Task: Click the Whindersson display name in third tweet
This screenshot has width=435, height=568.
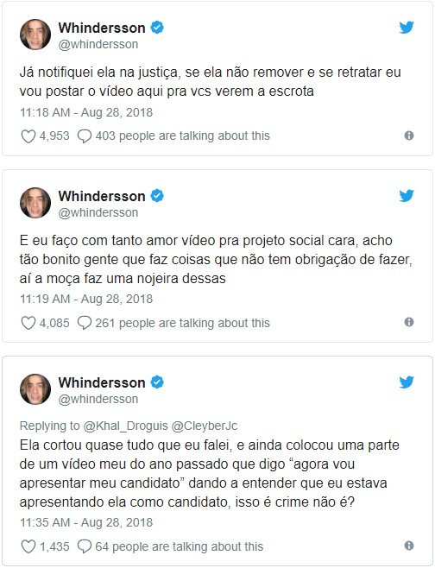Action: click(x=102, y=382)
